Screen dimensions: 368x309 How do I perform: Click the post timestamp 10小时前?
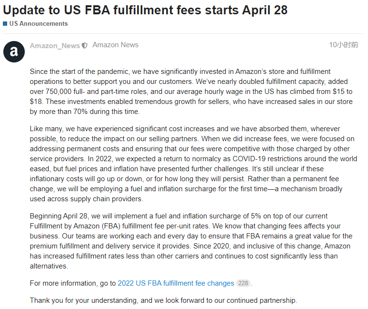344,45
